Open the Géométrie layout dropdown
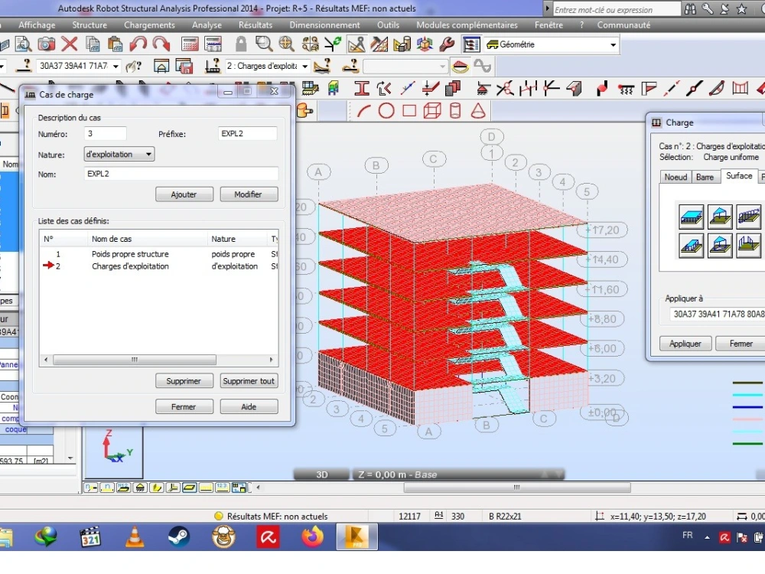The width and height of the screenshot is (765, 574). (x=612, y=44)
